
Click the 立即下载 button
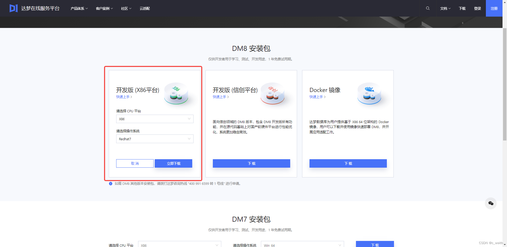pos(173,163)
